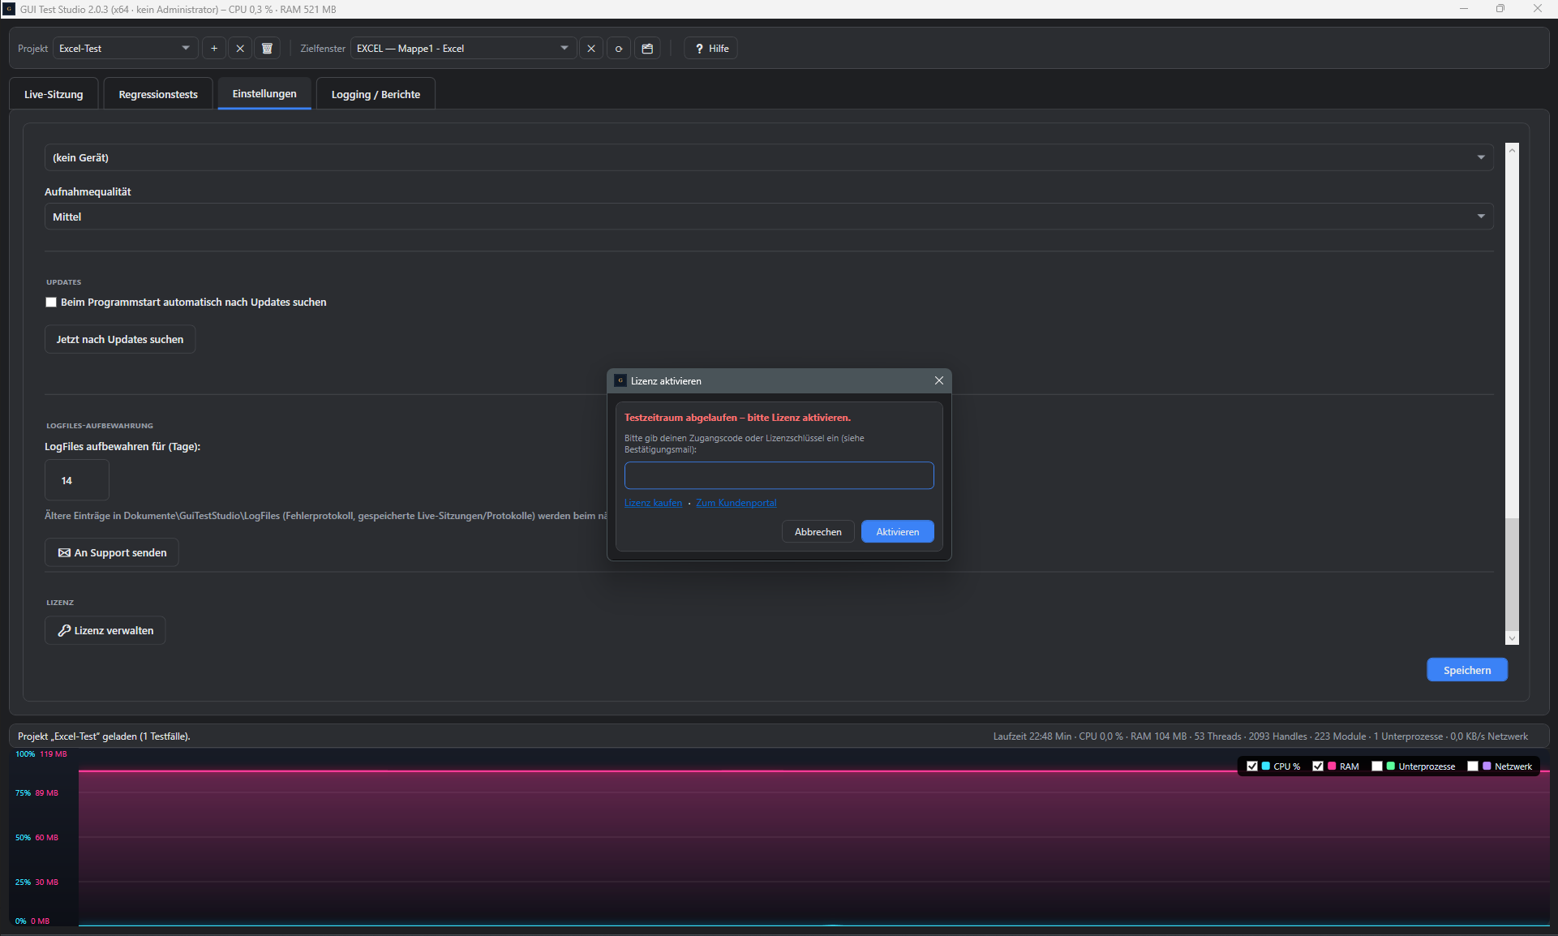Click the status text Projekt „Excel-Test" geladen
Image resolution: width=1558 pixels, height=936 pixels.
coord(104,736)
